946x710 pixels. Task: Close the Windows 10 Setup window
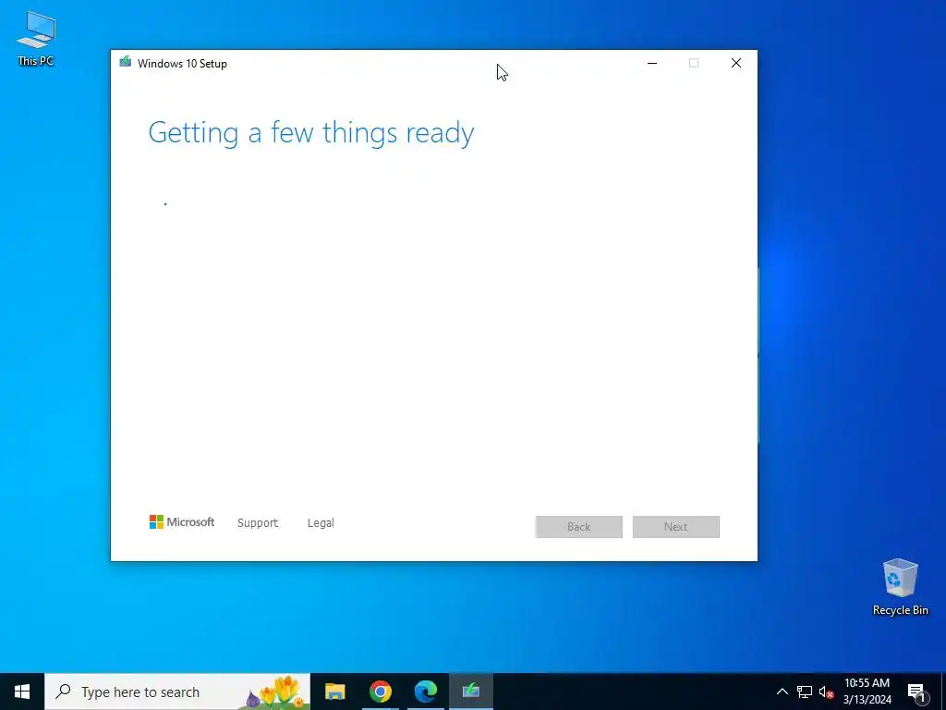[736, 63]
